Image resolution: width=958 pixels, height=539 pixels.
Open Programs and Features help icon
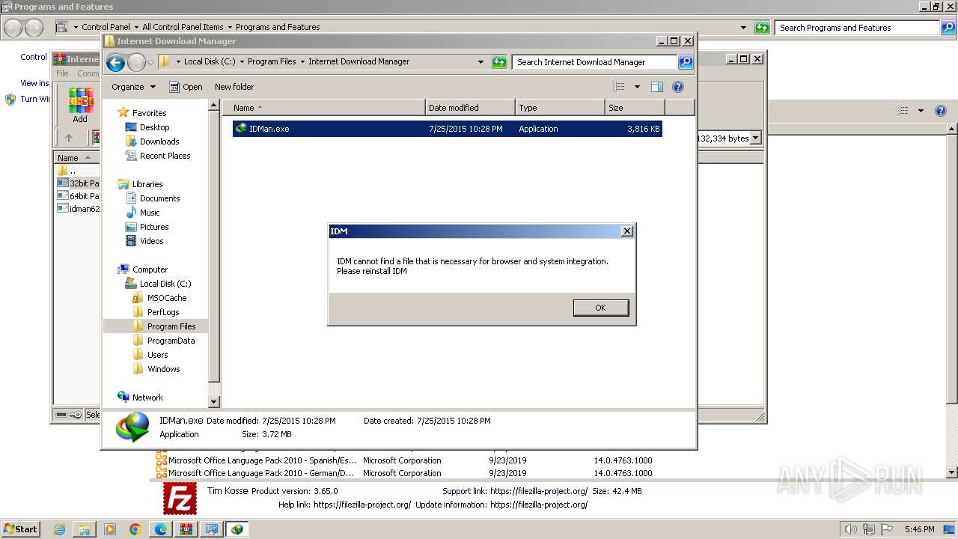[941, 111]
